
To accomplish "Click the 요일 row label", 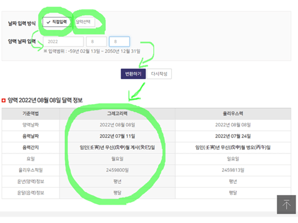I will (30, 159).
